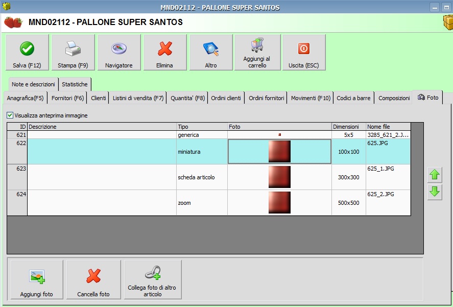Open the Ordini clienti tab
This screenshot has height=307, width=453.
[226, 98]
